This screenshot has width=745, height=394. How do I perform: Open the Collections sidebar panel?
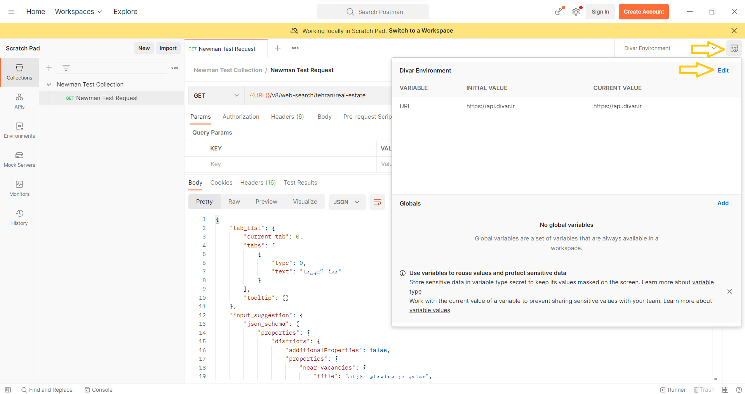tap(19, 72)
